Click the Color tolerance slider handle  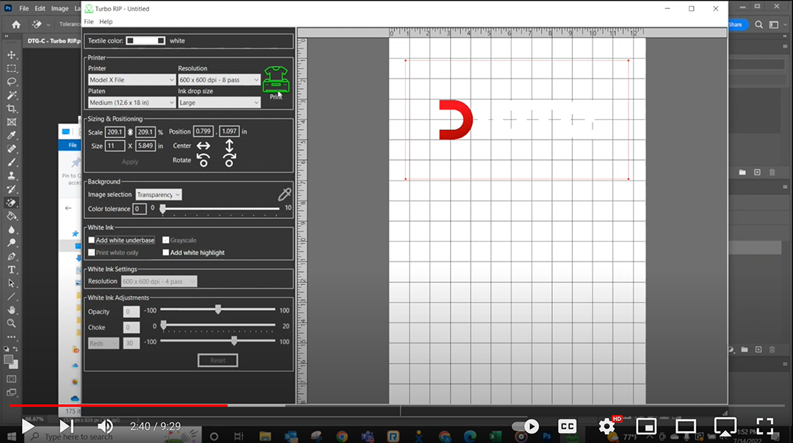pyautogui.click(x=162, y=209)
